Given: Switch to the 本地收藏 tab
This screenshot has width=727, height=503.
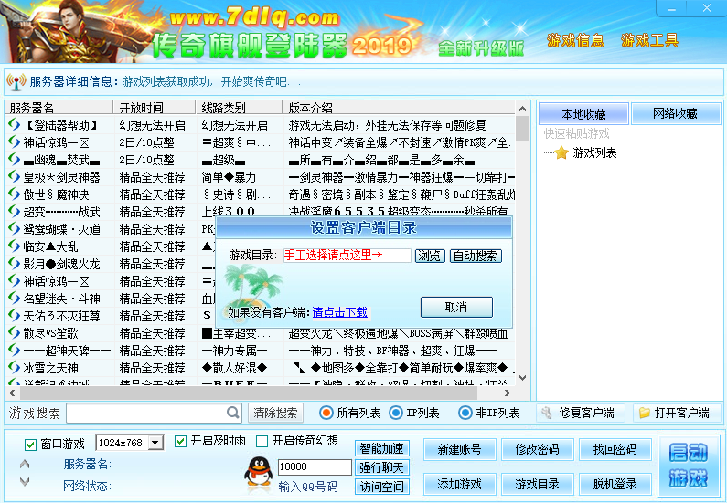Looking at the screenshot, I should point(583,114).
